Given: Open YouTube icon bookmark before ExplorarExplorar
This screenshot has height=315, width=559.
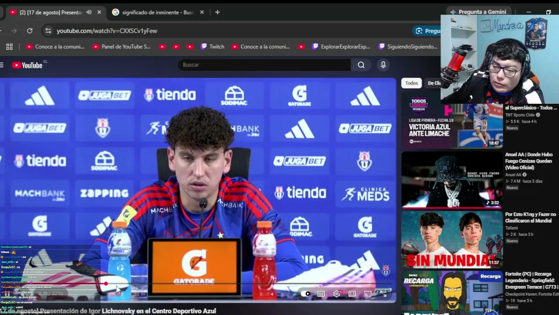Looking at the screenshot, I should pyautogui.click(x=301, y=46).
